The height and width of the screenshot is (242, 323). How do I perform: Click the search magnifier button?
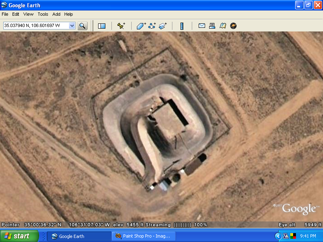tap(82, 26)
